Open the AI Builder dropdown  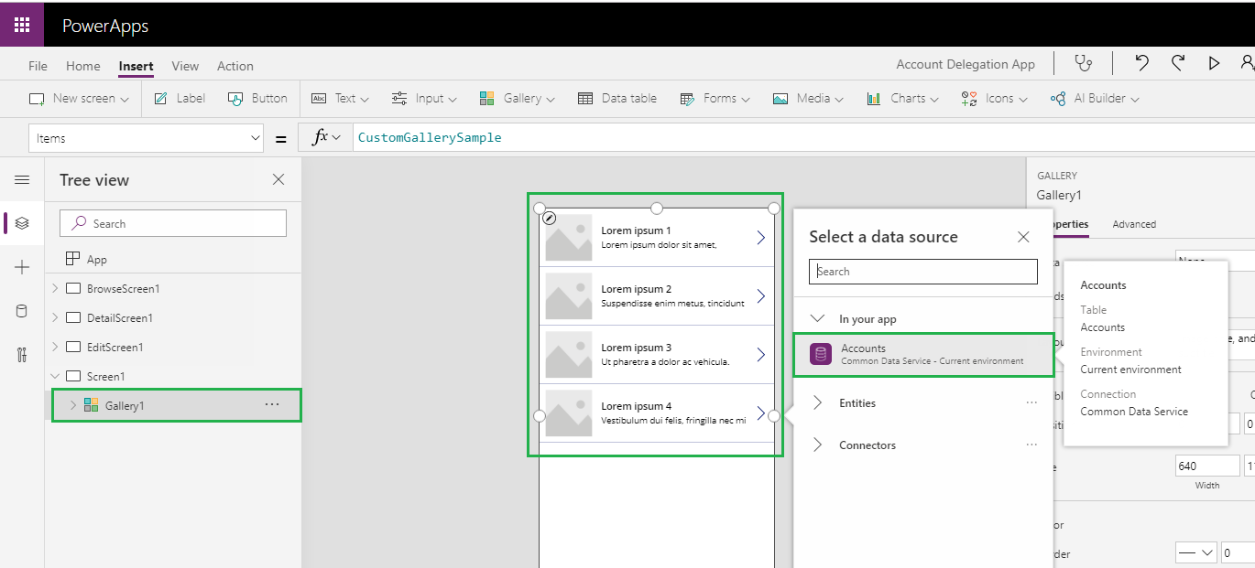tap(1095, 98)
